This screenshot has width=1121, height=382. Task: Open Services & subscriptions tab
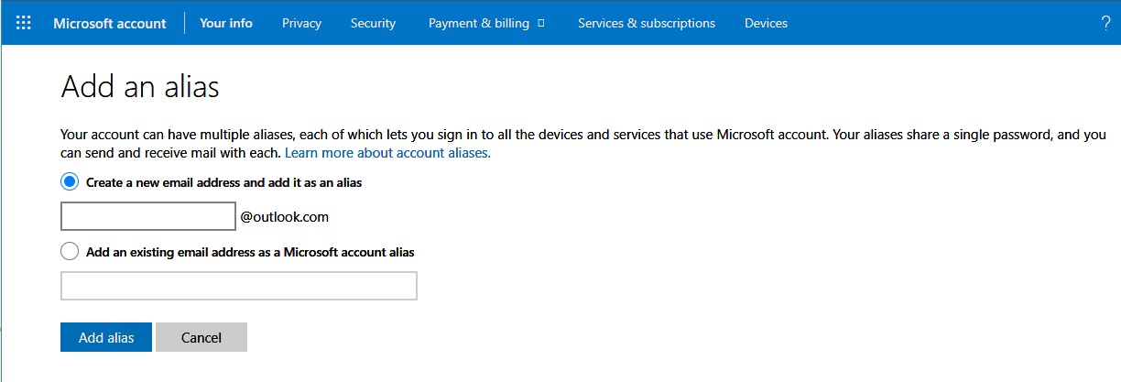[x=647, y=23]
